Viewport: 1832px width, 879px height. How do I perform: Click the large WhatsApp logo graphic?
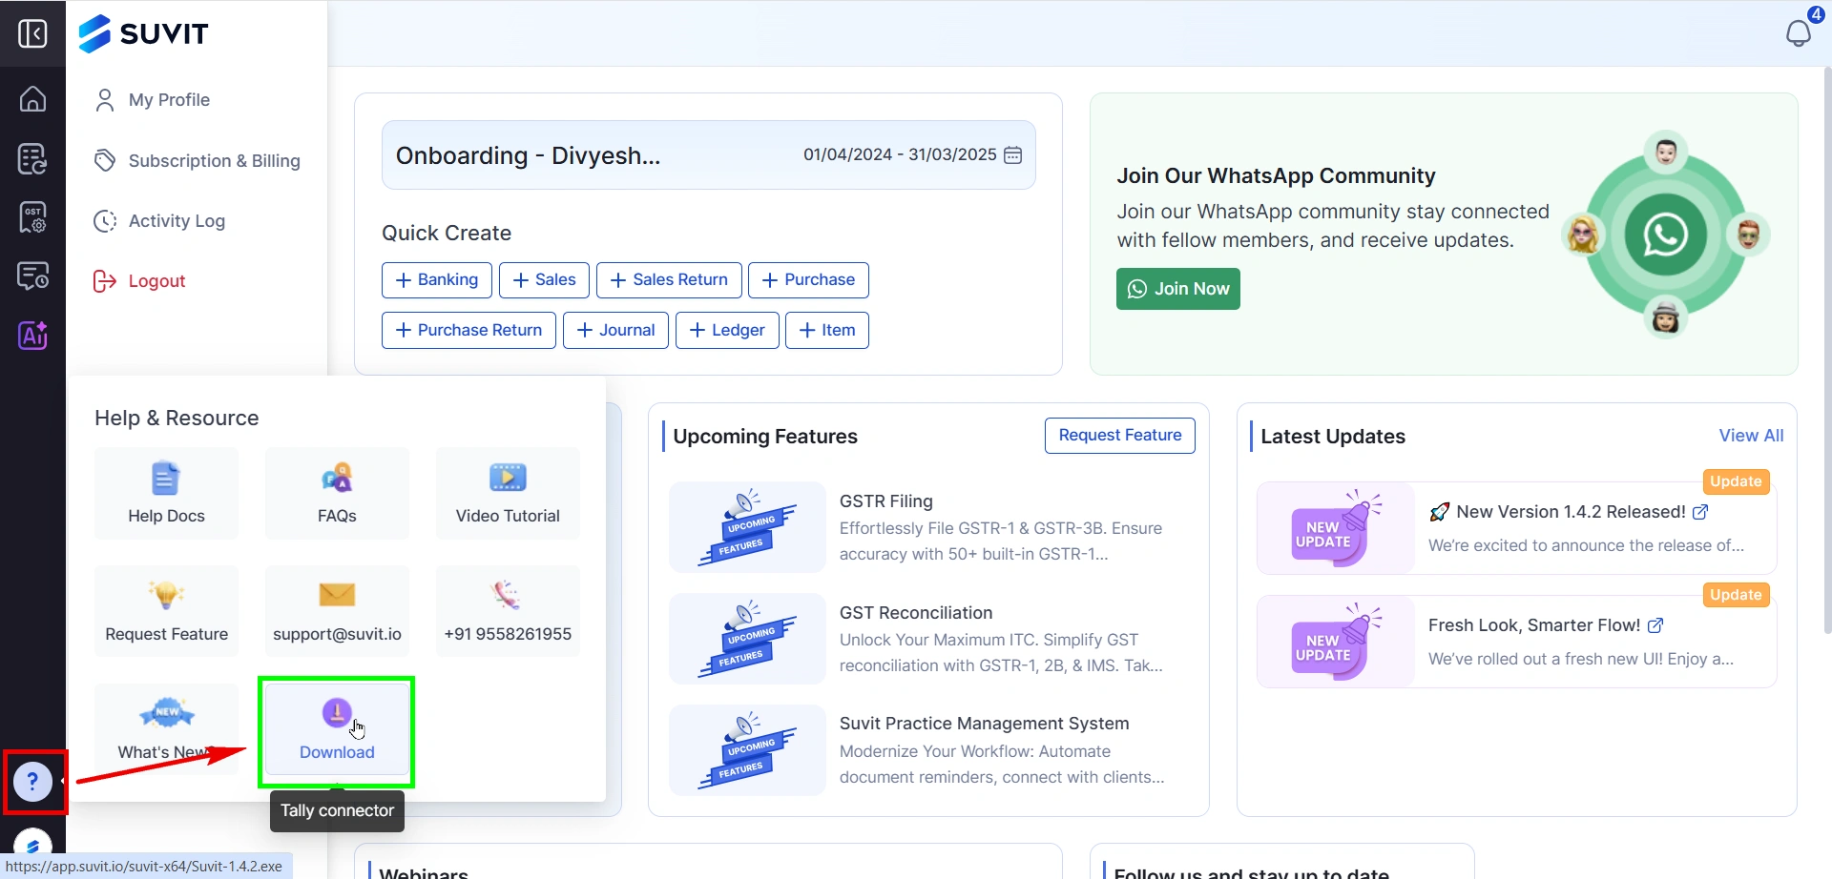click(1665, 235)
